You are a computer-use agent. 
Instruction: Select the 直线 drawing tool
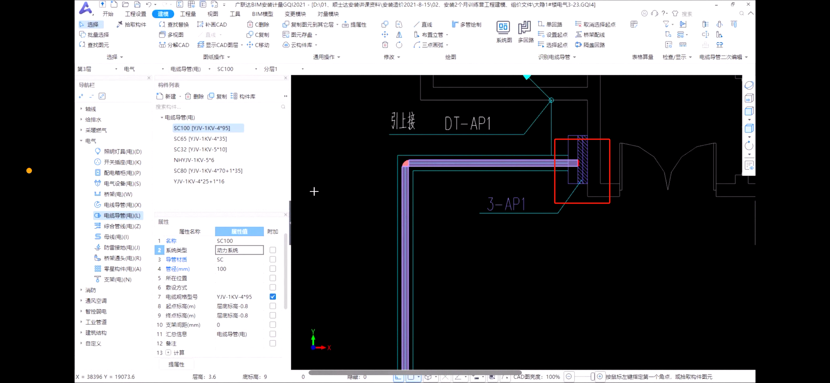click(x=423, y=25)
